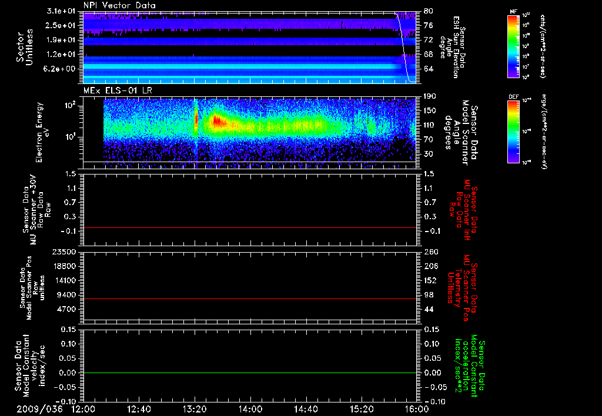Select the "NF" label above color bar
Viewport: 602px width, 416px height.
[513, 12]
